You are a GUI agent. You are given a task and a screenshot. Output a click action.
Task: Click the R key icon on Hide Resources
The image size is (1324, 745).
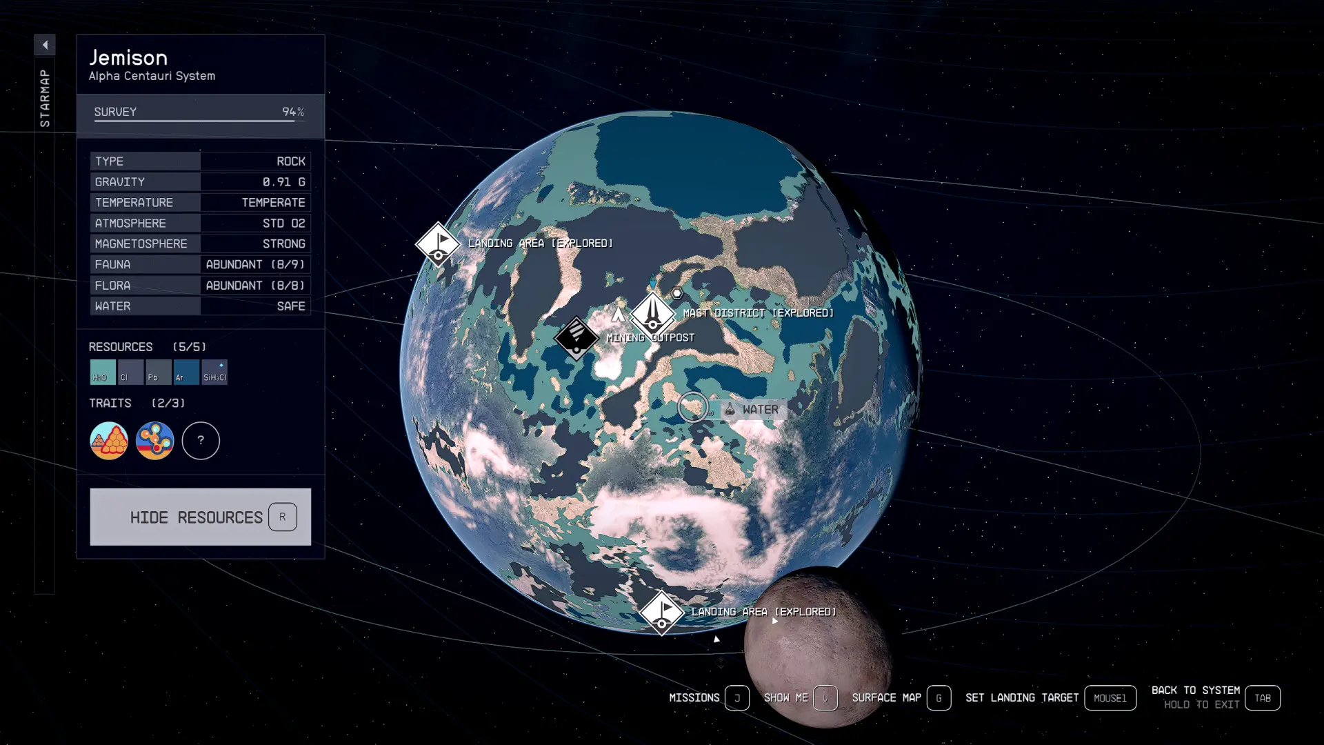click(x=283, y=517)
